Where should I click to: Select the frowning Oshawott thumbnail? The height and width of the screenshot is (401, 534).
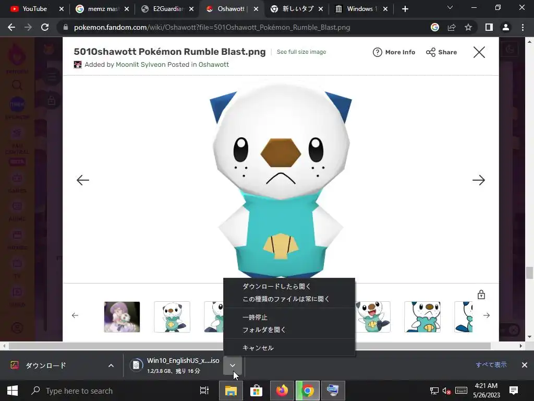coord(422,317)
